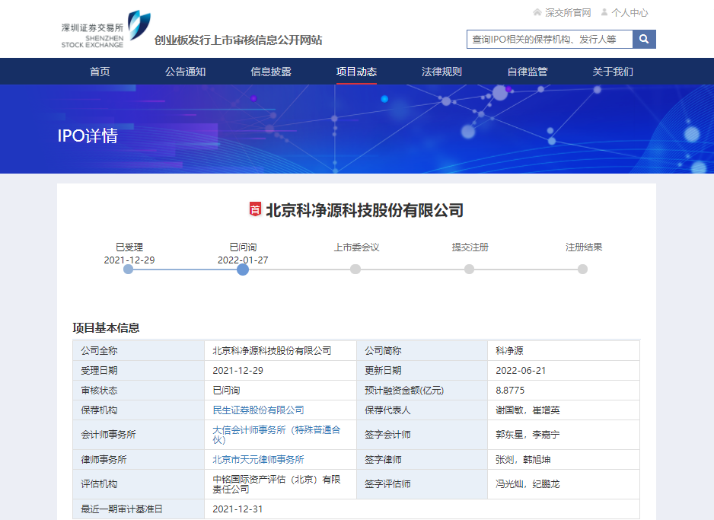Click the 保荐代表人 value 谢国敏，崔增英
This screenshot has height=520, width=714.
pyautogui.click(x=528, y=410)
